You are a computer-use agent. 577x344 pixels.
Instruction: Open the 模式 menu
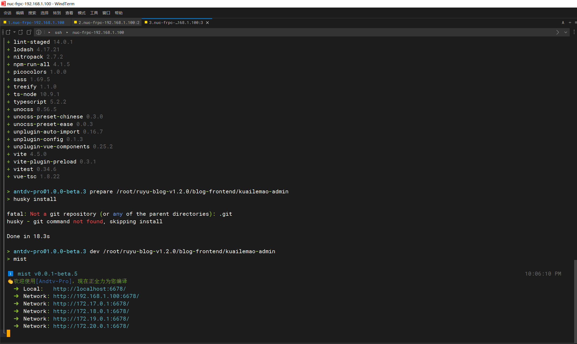click(81, 13)
